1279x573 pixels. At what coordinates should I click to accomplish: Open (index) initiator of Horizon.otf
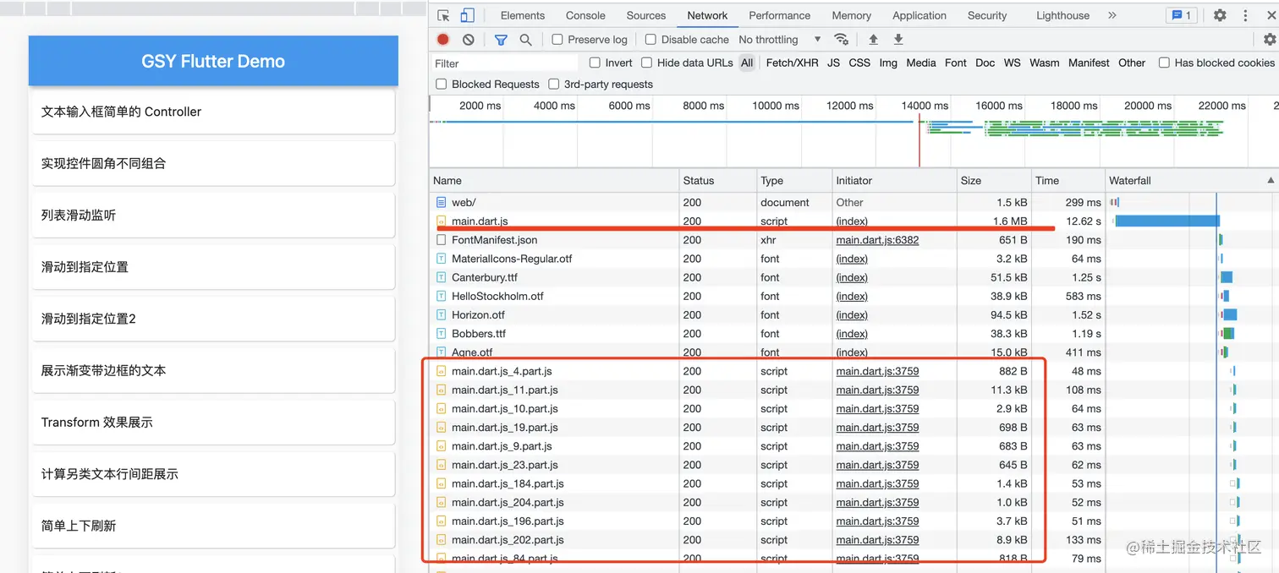click(x=852, y=314)
